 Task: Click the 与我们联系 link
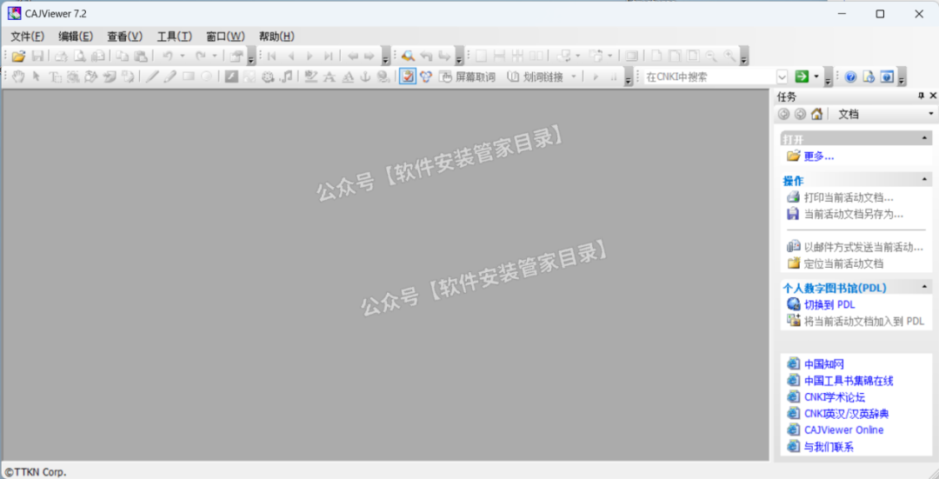pyautogui.click(x=829, y=447)
